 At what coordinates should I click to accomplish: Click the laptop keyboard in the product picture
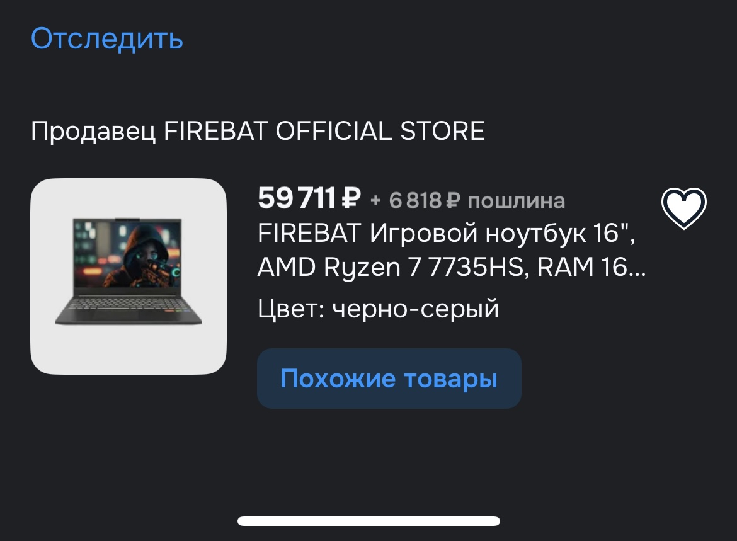point(129,309)
